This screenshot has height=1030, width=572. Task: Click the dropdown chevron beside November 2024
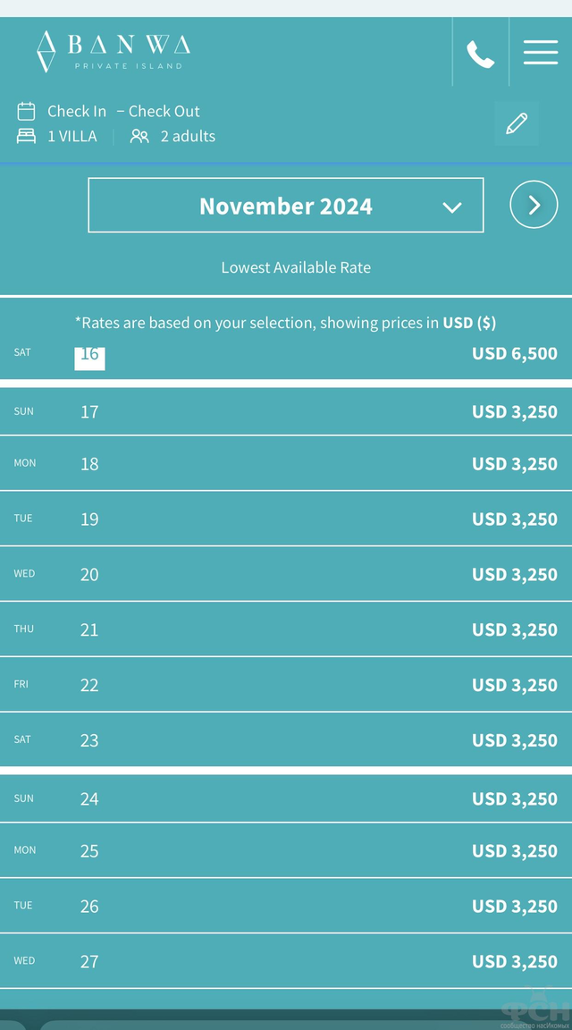[x=452, y=207]
